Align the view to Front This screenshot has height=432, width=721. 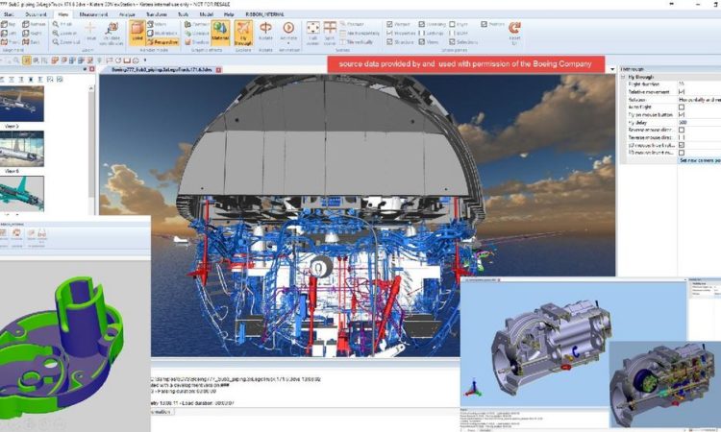coord(10,42)
